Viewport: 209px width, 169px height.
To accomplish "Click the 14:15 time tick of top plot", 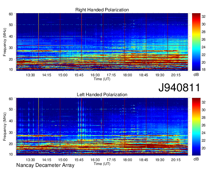I will pyautogui.click(x=47, y=75).
